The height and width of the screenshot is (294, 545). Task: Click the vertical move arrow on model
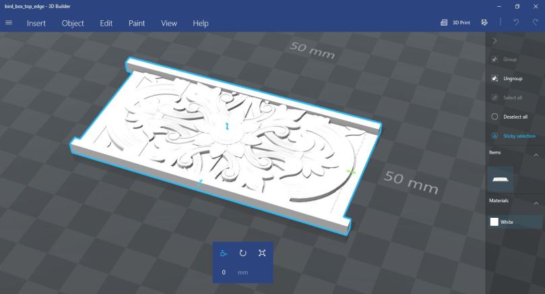click(227, 126)
